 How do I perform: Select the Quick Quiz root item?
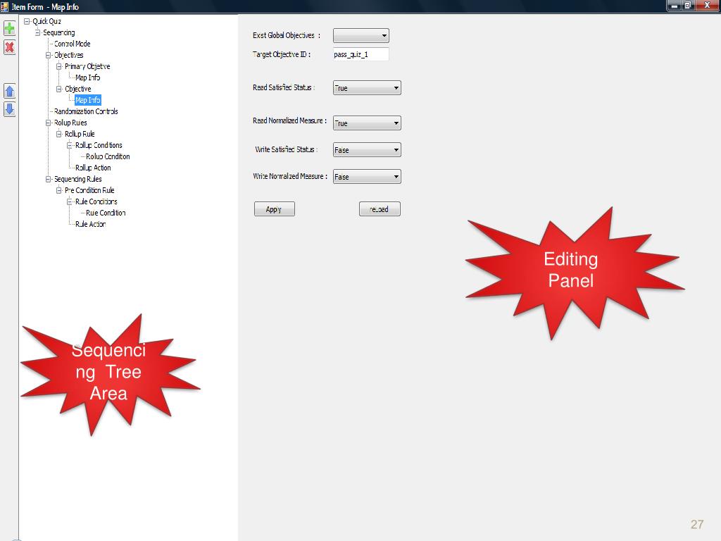[46, 21]
